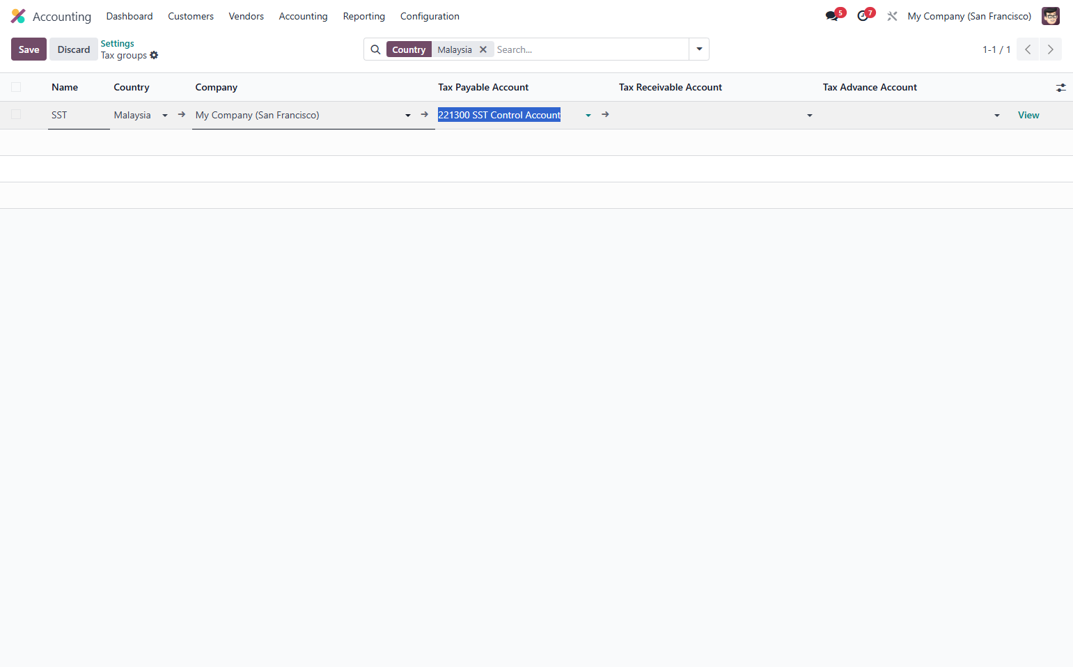This screenshot has width=1073, height=667.
Task: Click the Accounting app logo icon
Action: coord(18,16)
